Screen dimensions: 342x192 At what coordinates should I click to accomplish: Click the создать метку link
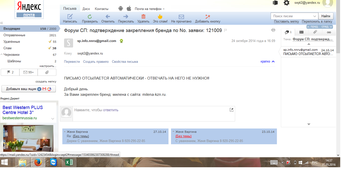(46, 81)
